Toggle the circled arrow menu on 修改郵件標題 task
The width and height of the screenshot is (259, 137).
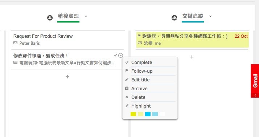120,56
